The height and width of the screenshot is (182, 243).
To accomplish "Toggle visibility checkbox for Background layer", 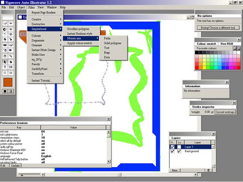I will pos(172,151).
